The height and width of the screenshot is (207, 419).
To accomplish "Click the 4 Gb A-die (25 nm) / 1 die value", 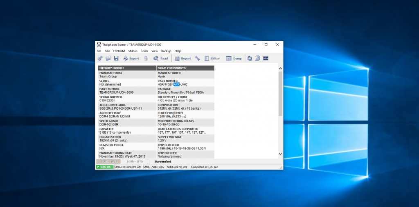I will [175, 101].
